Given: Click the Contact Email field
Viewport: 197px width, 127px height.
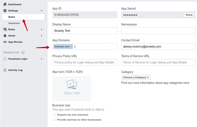Looking at the screenshot, I should (x=158, y=46).
